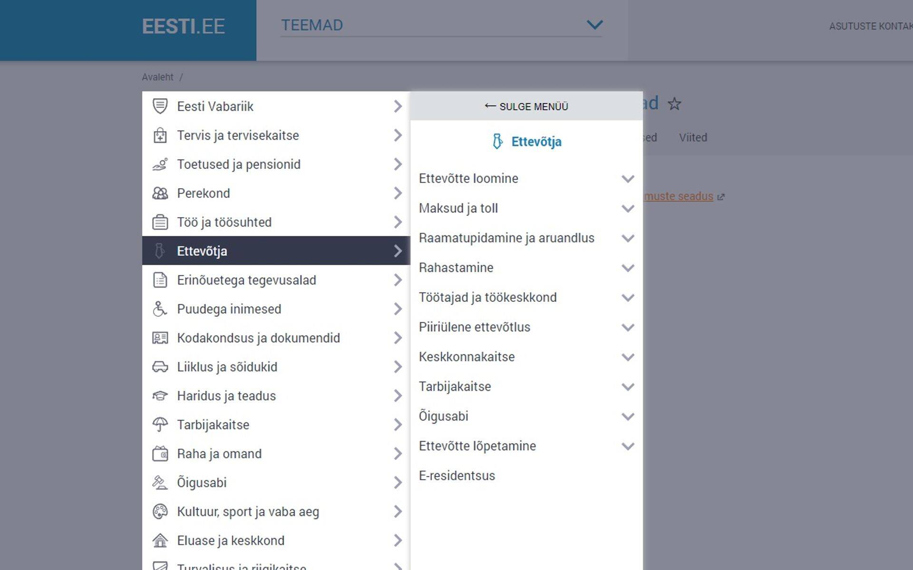Click the umbrella icon for Tarbijakaitse
This screenshot has width=913, height=570.
(x=160, y=425)
